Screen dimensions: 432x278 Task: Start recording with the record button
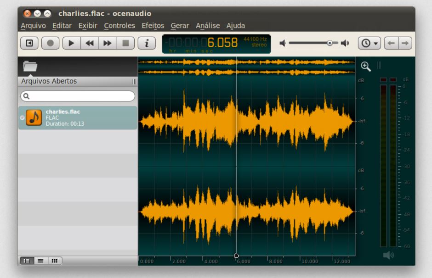pyautogui.click(x=51, y=43)
